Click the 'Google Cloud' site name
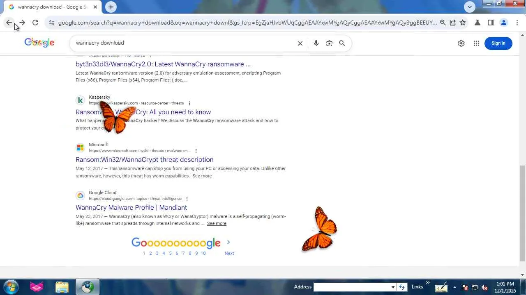Viewport: 526px width, 295px height. point(102,193)
